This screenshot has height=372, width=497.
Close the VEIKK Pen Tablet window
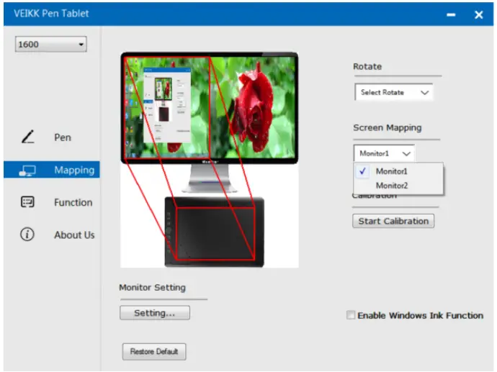coord(478,14)
